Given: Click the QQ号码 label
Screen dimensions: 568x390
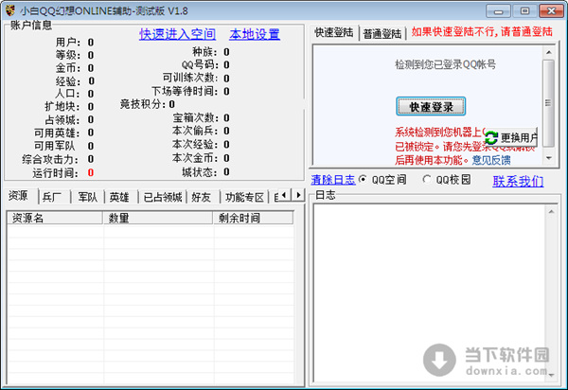Looking at the screenshot, I should click(200, 64).
